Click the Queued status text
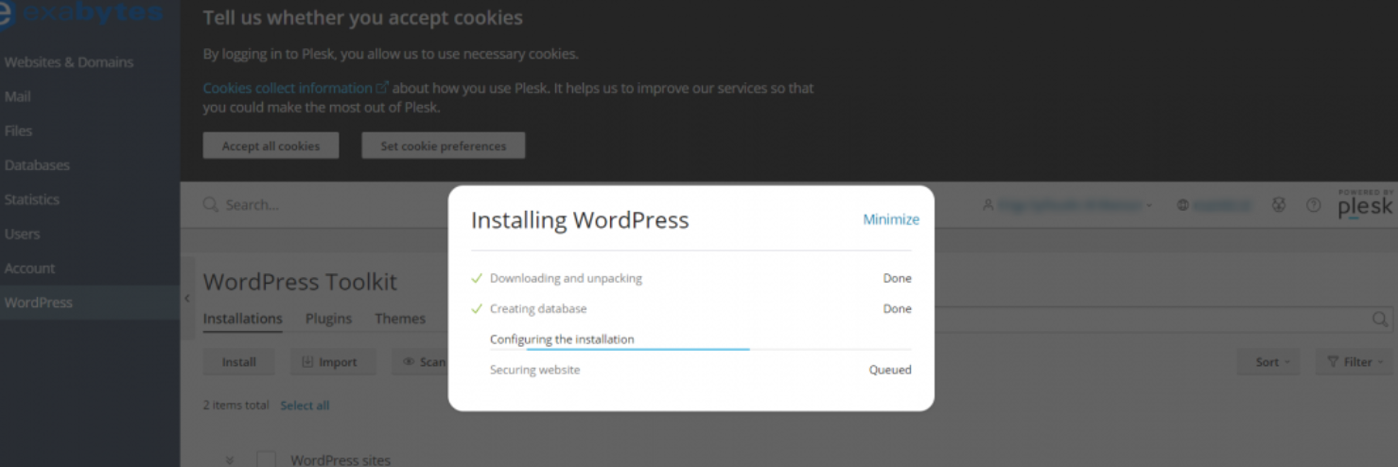This screenshot has height=467, width=1398. click(x=890, y=370)
